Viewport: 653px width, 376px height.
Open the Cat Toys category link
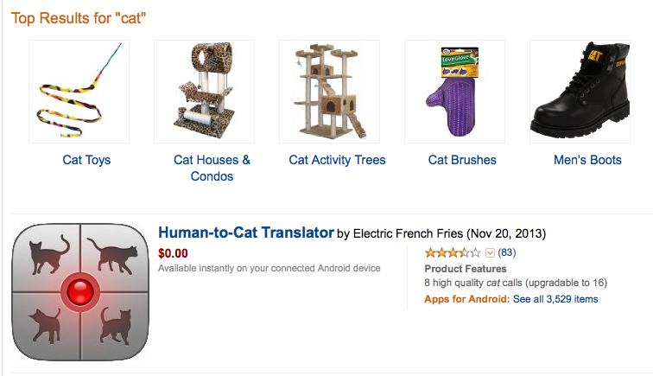coord(86,160)
